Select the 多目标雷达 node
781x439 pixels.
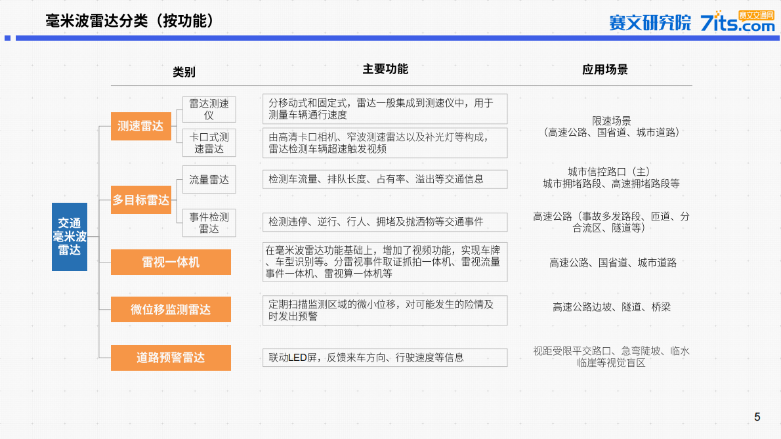tap(140, 200)
